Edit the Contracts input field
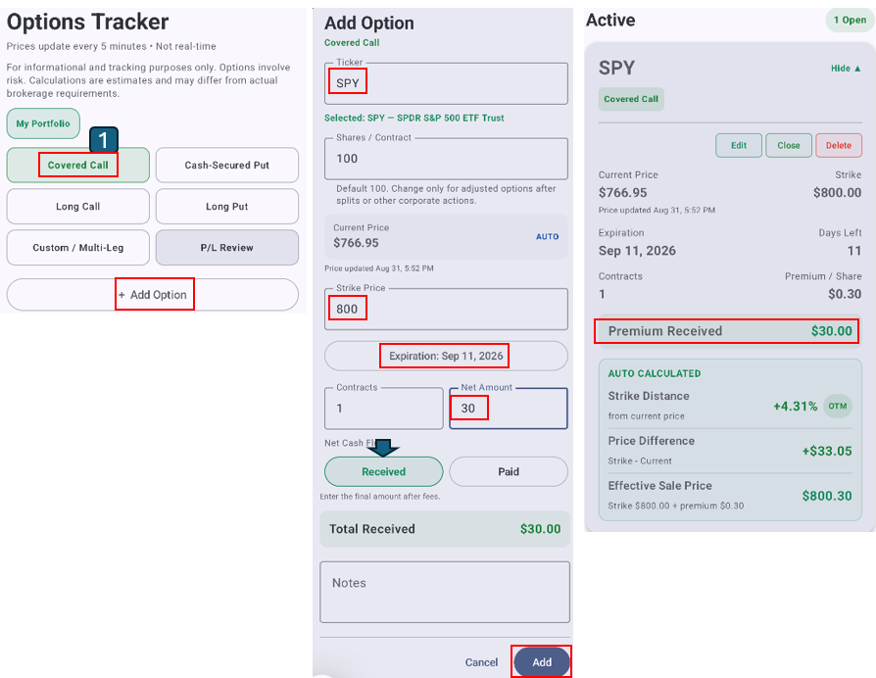 tap(384, 409)
